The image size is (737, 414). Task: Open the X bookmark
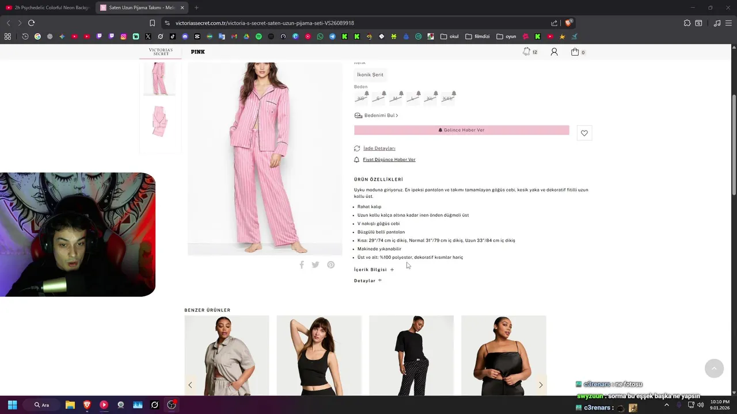point(148,36)
